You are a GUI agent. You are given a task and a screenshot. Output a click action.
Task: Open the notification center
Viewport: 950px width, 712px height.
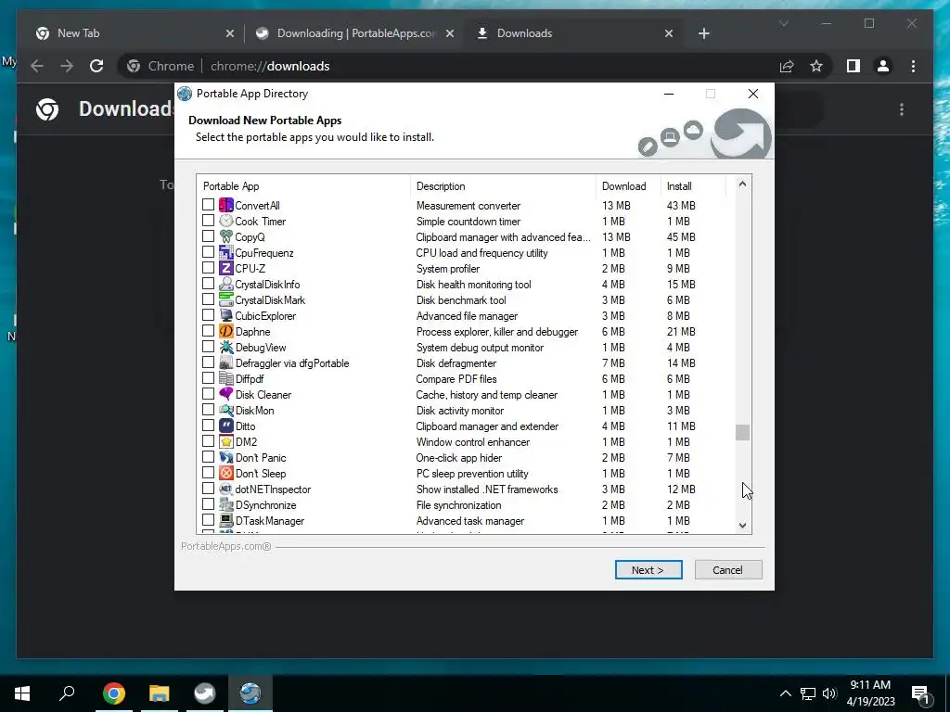coord(921,693)
